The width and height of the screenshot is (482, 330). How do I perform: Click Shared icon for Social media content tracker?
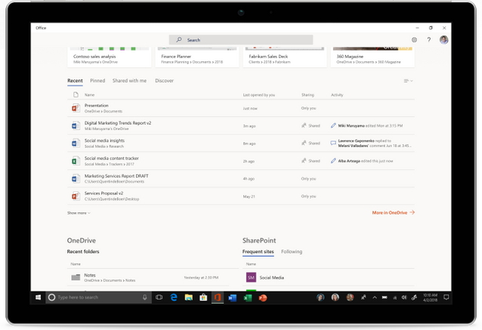pos(304,161)
